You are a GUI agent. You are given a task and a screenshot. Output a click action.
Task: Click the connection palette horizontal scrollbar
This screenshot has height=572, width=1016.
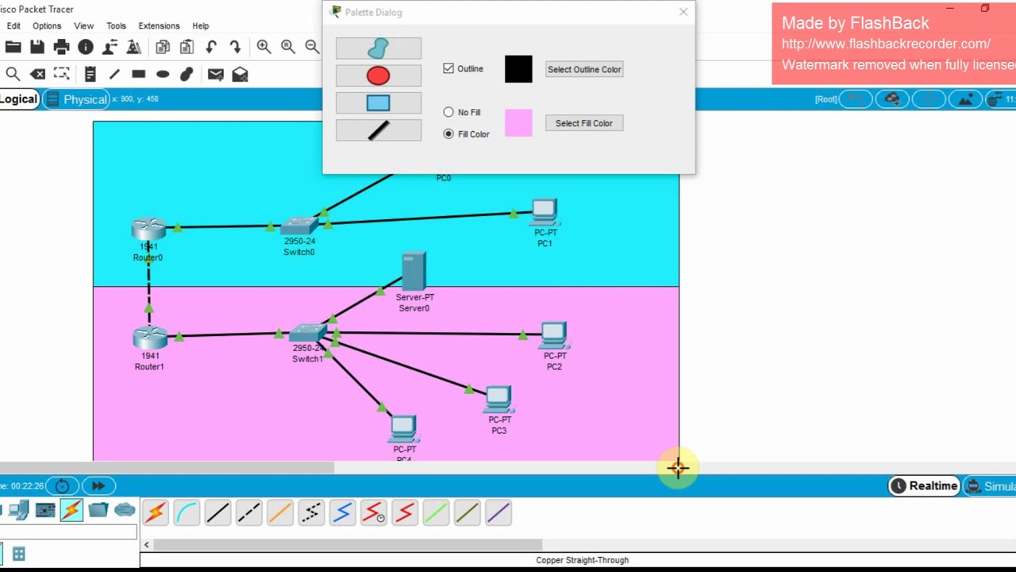click(x=348, y=545)
